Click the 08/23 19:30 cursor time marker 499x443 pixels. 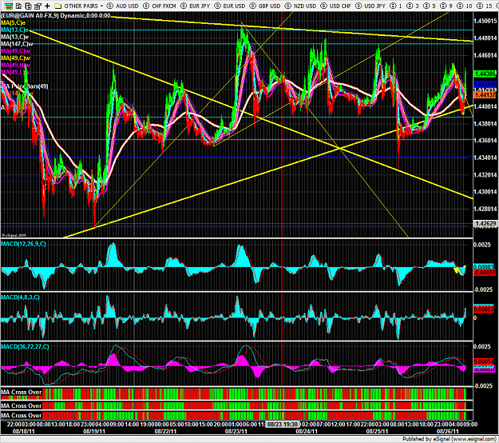283,424
